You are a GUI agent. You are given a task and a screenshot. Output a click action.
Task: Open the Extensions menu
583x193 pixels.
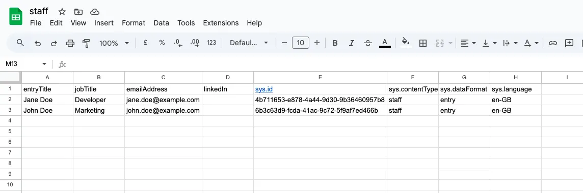click(x=221, y=23)
